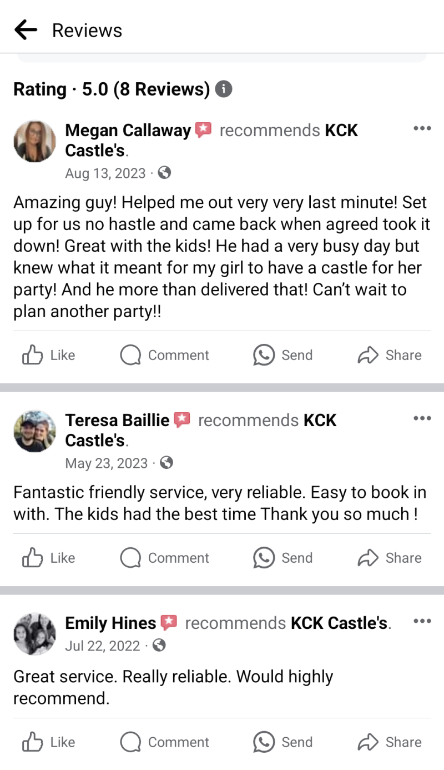Comment on Megan Callaway's review
The height and width of the screenshot is (770, 444).
point(164,355)
